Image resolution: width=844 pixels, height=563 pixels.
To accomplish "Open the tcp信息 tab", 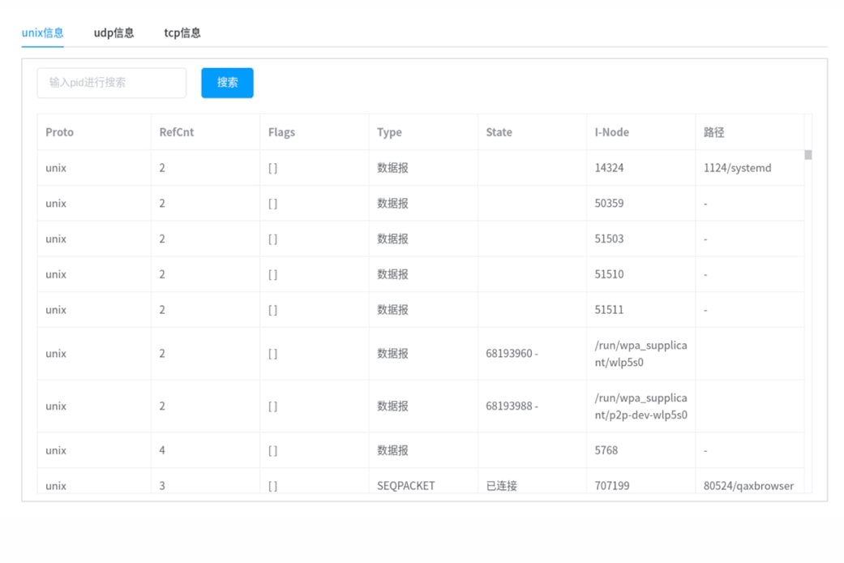I will 182,33.
